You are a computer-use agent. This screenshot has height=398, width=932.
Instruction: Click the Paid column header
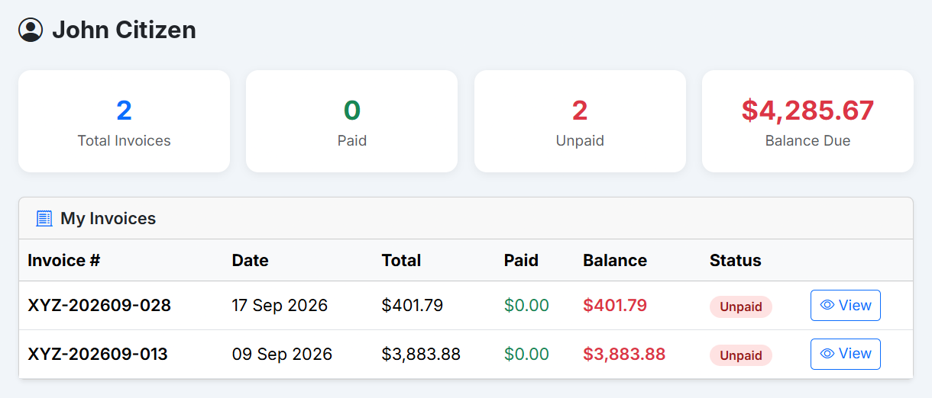[521, 261]
